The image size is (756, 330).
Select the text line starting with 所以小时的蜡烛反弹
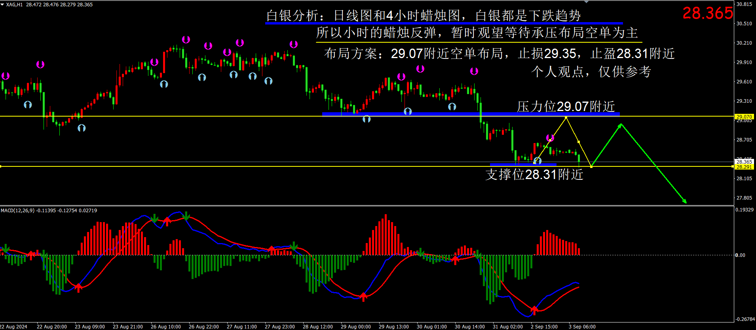477,33
